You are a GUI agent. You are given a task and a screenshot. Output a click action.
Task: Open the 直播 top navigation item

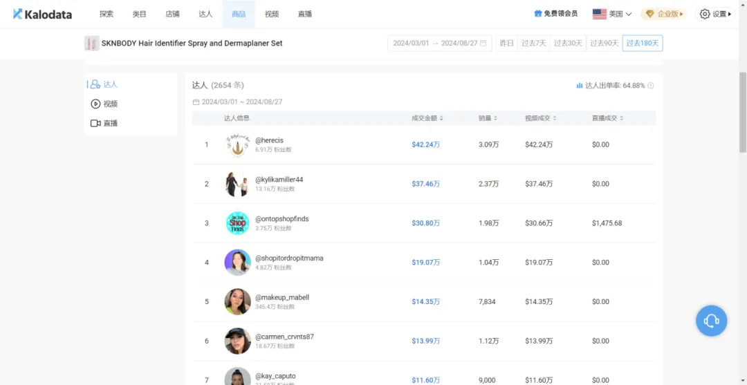[x=305, y=15]
